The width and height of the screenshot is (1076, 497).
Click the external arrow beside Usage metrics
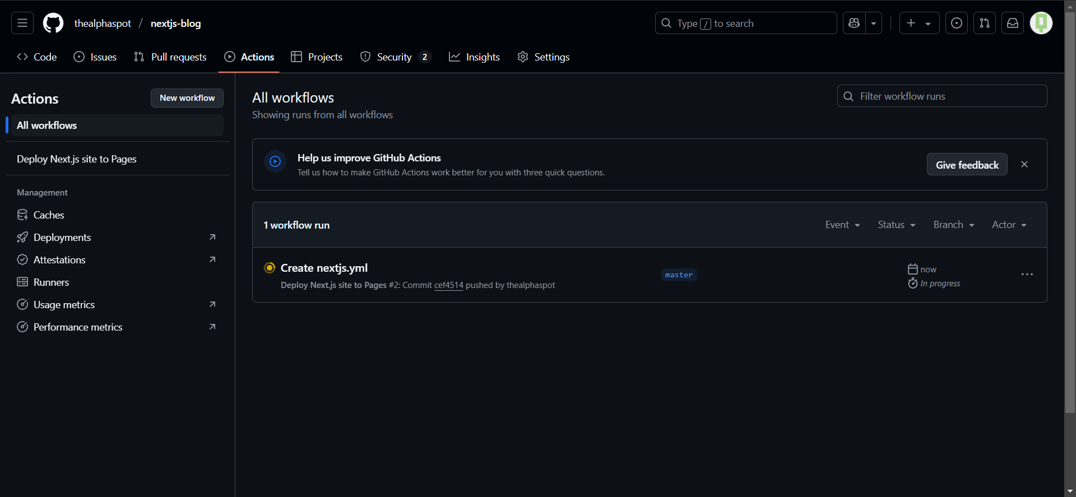tap(212, 304)
